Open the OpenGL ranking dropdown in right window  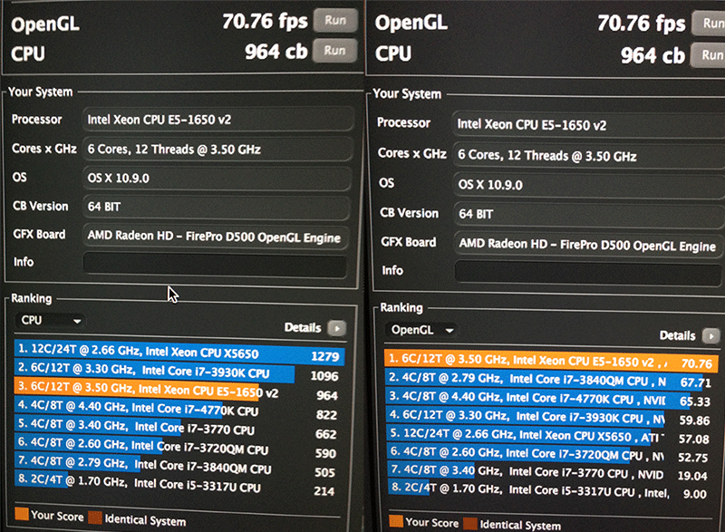click(x=421, y=330)
